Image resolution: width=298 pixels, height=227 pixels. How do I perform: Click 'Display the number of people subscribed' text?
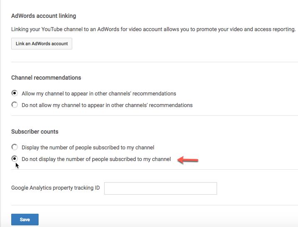tap(88, 147)
